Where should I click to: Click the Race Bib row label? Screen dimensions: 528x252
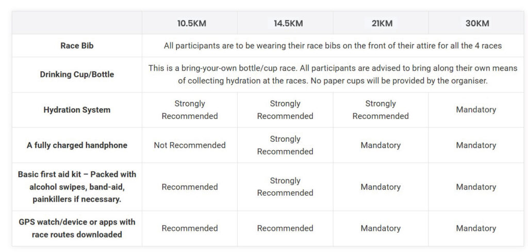tap(77, 45)
